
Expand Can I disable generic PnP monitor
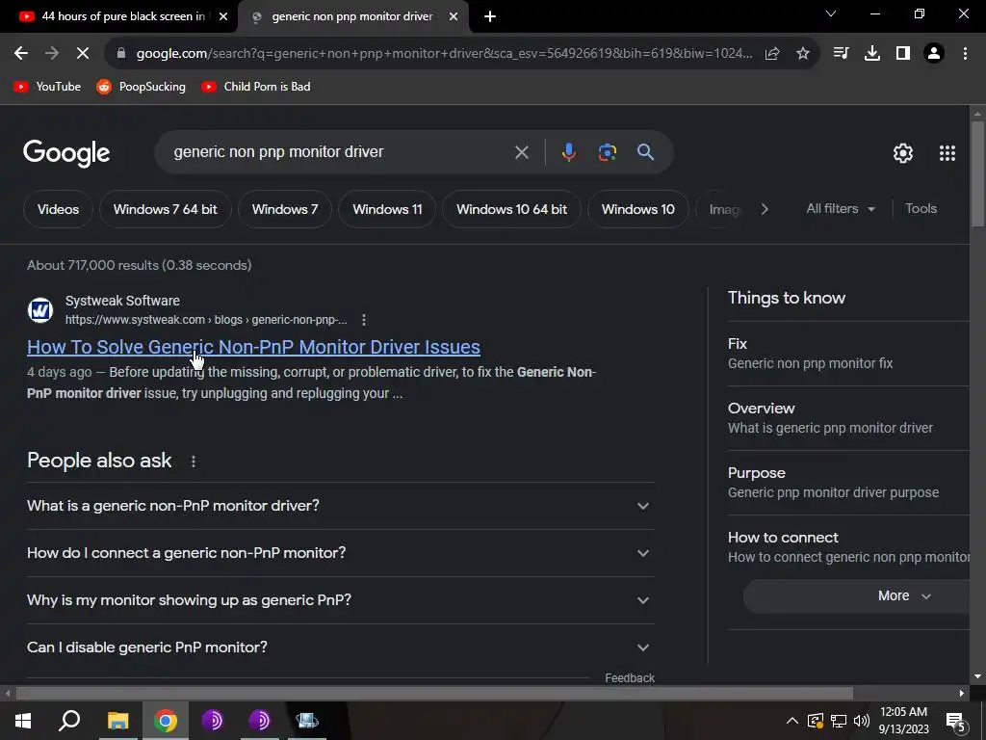(x=340, y=647)
